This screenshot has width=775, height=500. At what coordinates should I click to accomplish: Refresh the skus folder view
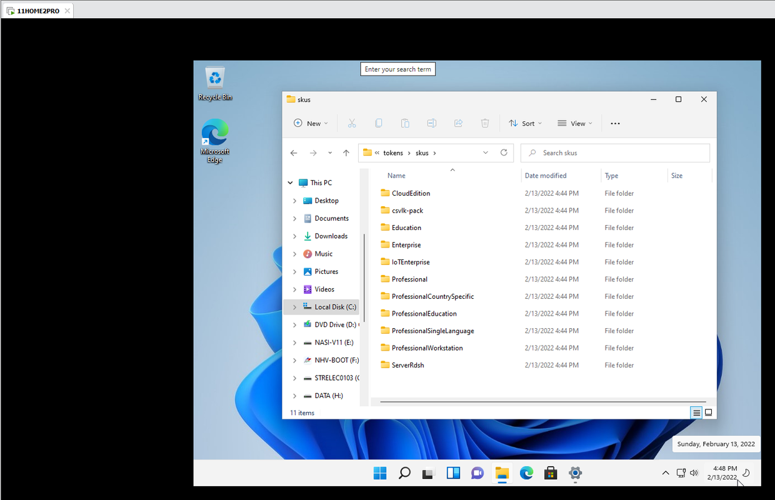tap(504, 152)
